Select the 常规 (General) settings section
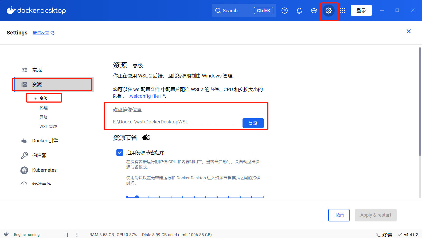The height and width of the screenshot is (238, 422). tap(53, 70)
